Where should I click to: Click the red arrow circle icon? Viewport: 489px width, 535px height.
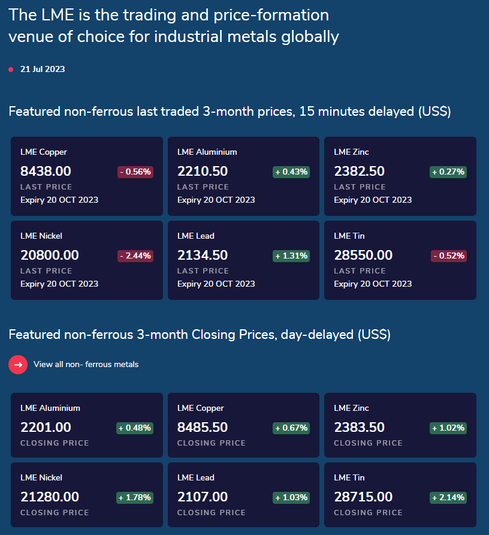(18, 365)
